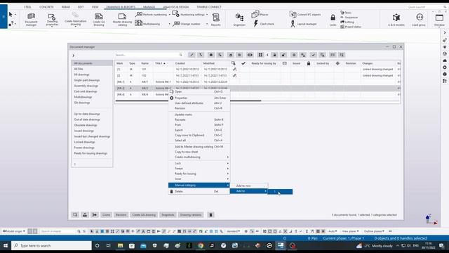Choose Add to new in submenu
The height and width of the screenshot is (253, 449).
(x=248, y=186)
